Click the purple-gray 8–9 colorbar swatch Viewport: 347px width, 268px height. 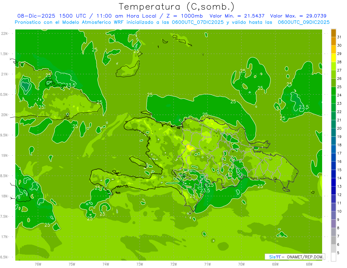point(333,224)
